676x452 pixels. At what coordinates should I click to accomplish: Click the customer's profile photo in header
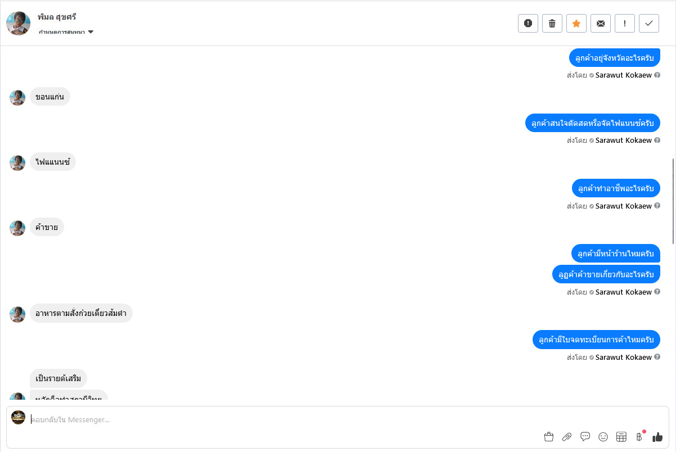[18, 23]
